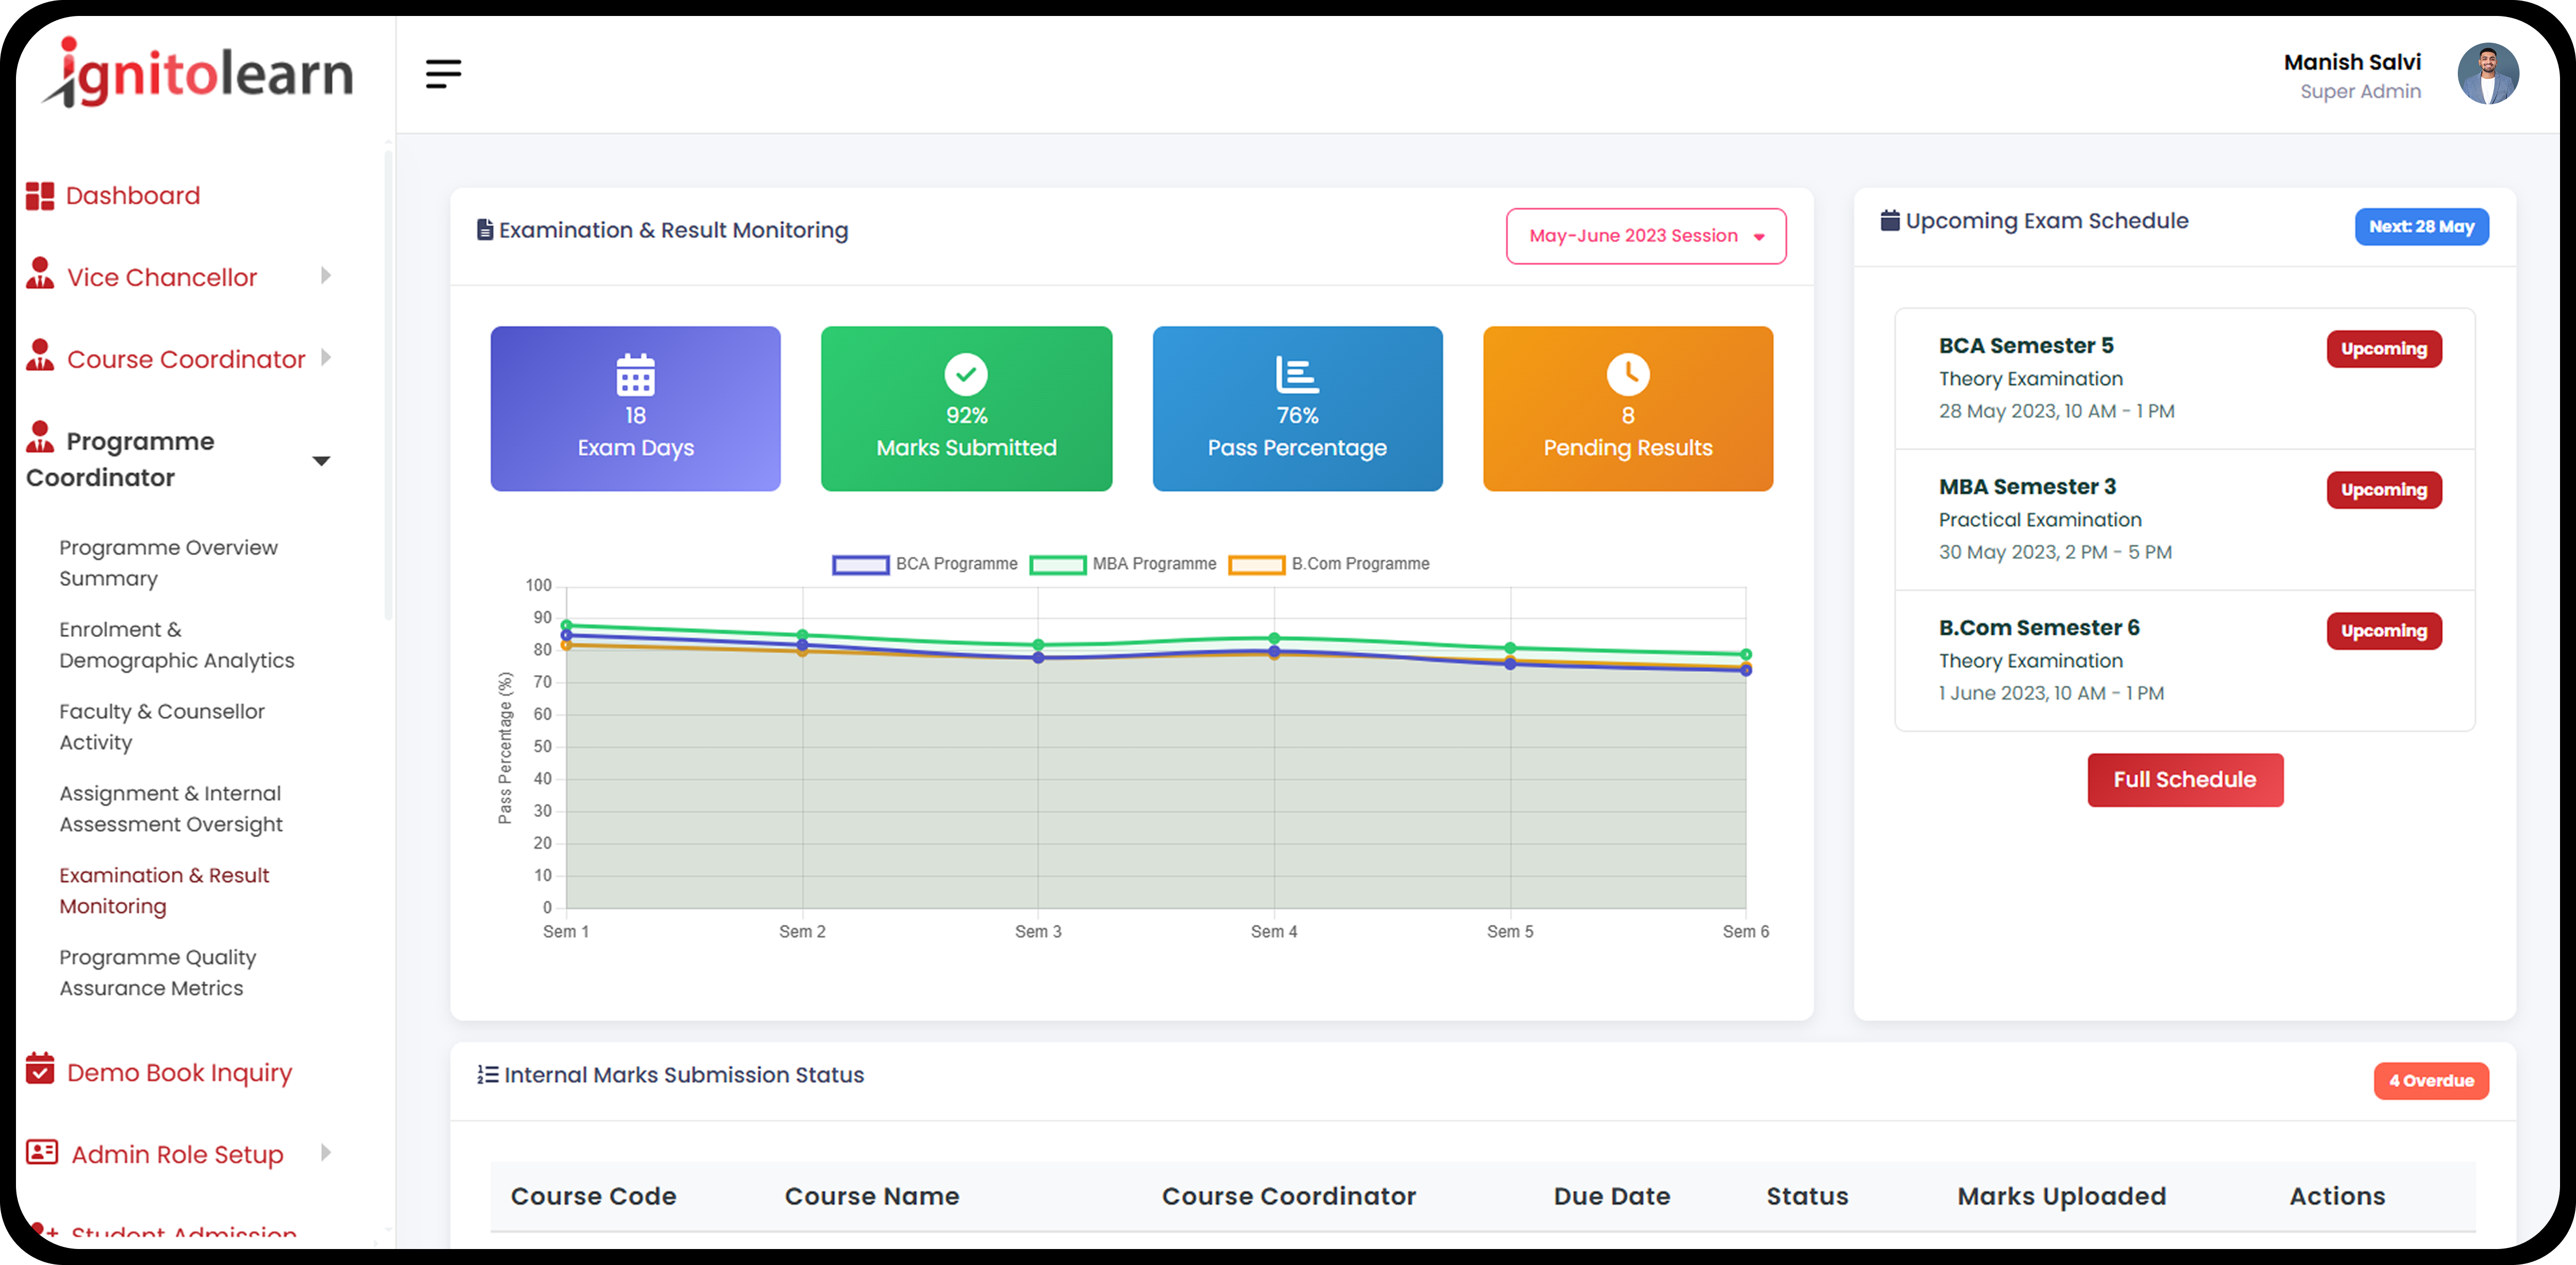Open the May-June 2023 Session dropdown

pyautogui.click(x=1645, y=236)
